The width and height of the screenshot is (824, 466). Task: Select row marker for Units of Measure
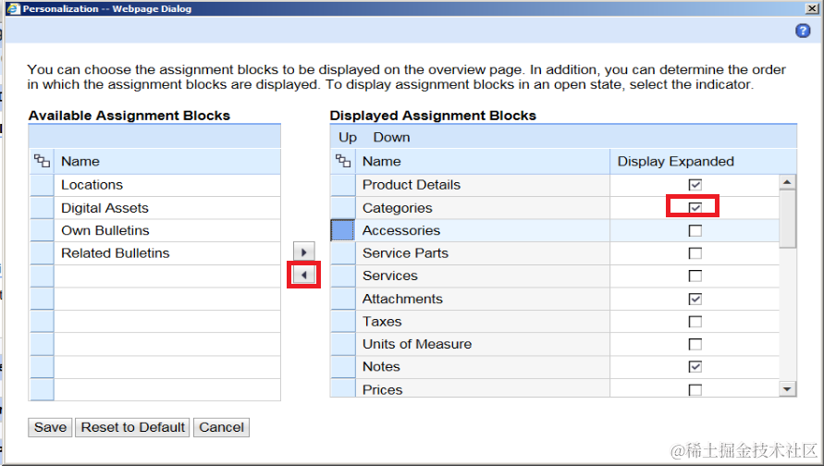343,344
